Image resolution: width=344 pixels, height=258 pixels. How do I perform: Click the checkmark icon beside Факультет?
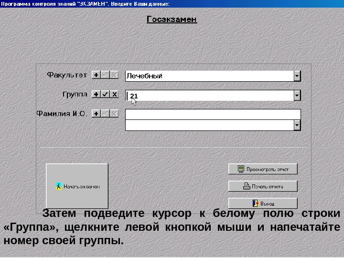[x=105, y=75]
